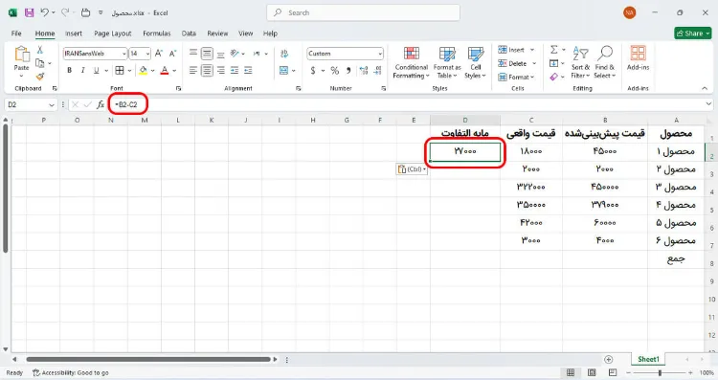Toggle Italic formatting
The height and width of the screenshot is (380, 718).
83,71
